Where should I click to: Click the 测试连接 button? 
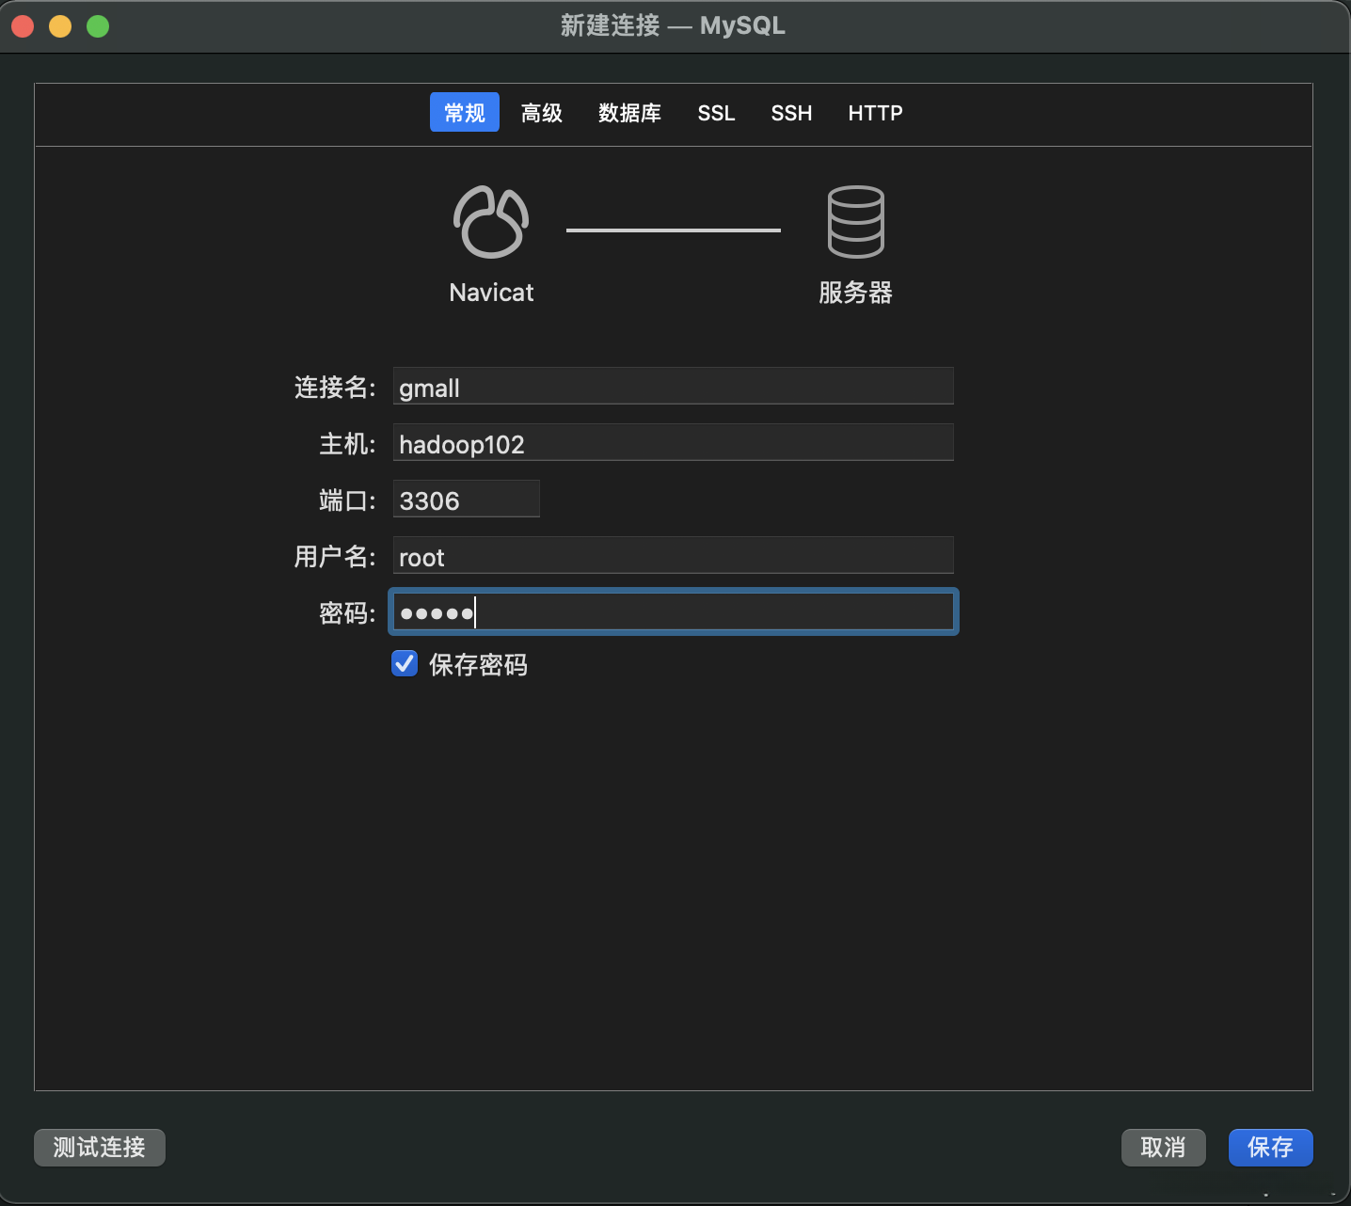(x=99, y=1148)
